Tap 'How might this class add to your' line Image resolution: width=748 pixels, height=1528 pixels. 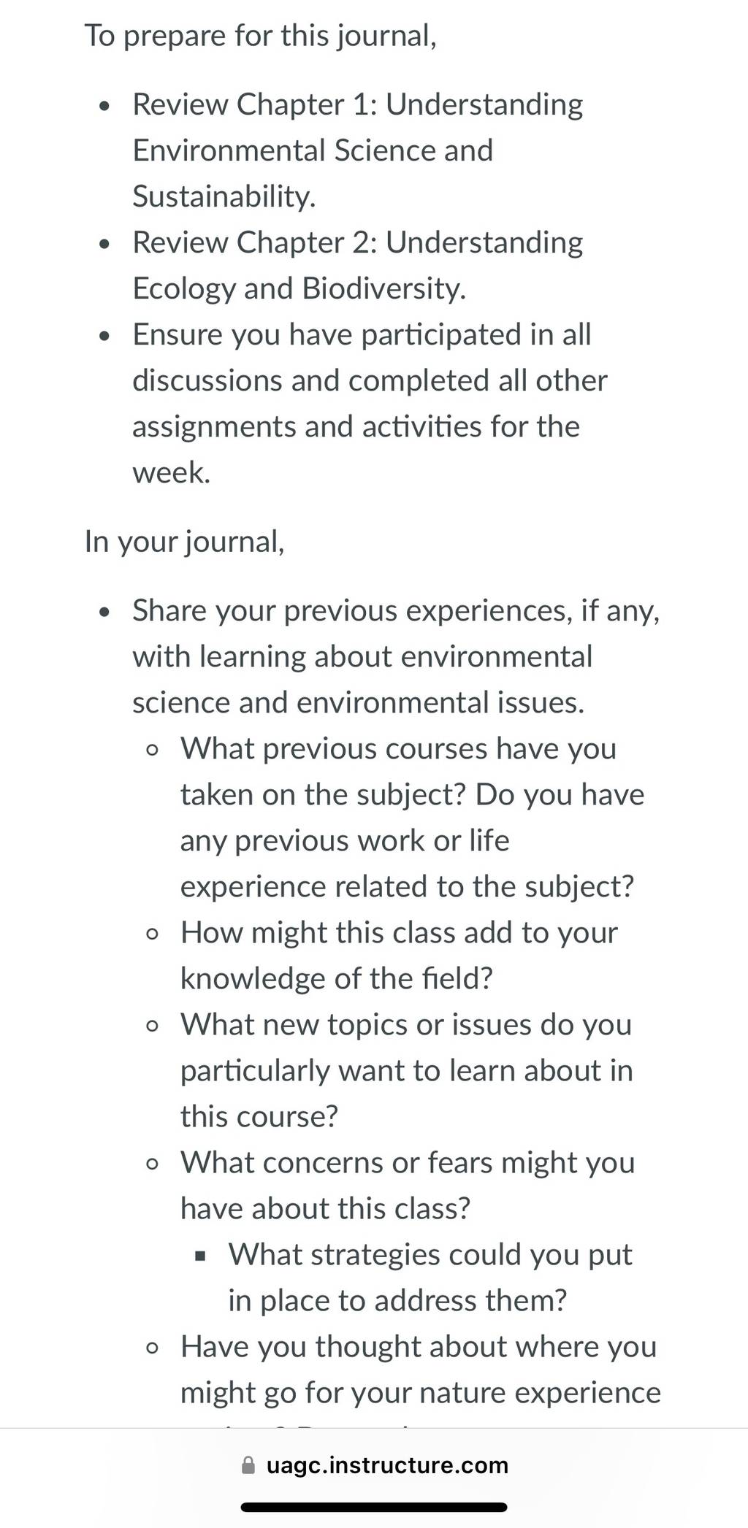(399, 932)
